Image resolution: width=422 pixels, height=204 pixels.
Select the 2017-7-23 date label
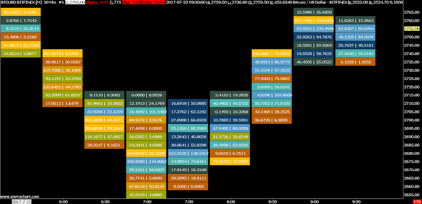click(22, 201)
